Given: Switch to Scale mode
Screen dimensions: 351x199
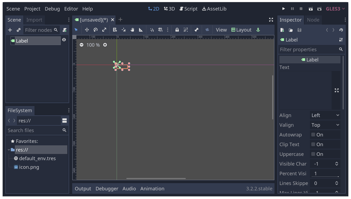Looking at the screenshot, I should 104,30.
